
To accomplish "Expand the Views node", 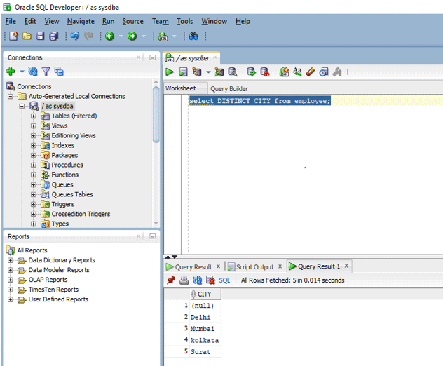I will (x=34, y=126).
